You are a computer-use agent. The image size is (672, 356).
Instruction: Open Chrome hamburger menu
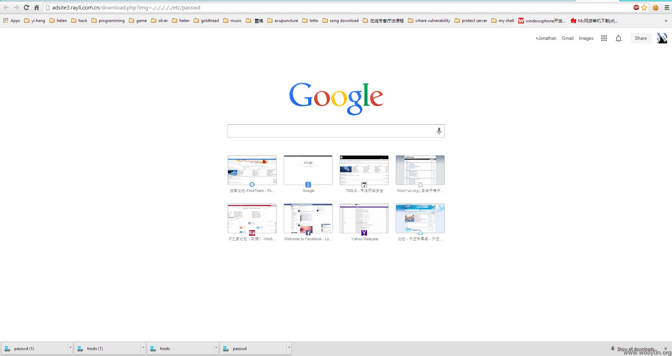pos(667,7)
